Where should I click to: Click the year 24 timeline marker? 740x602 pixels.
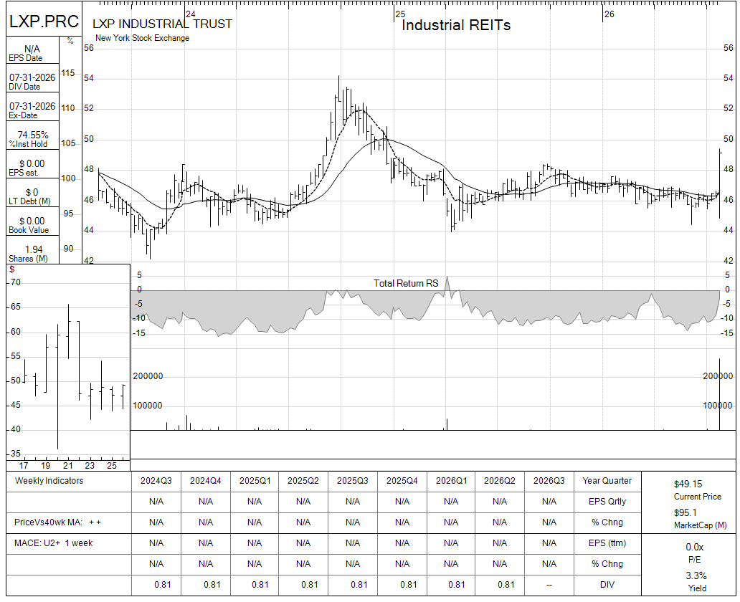pyautogui.click(x=191, y=14)
